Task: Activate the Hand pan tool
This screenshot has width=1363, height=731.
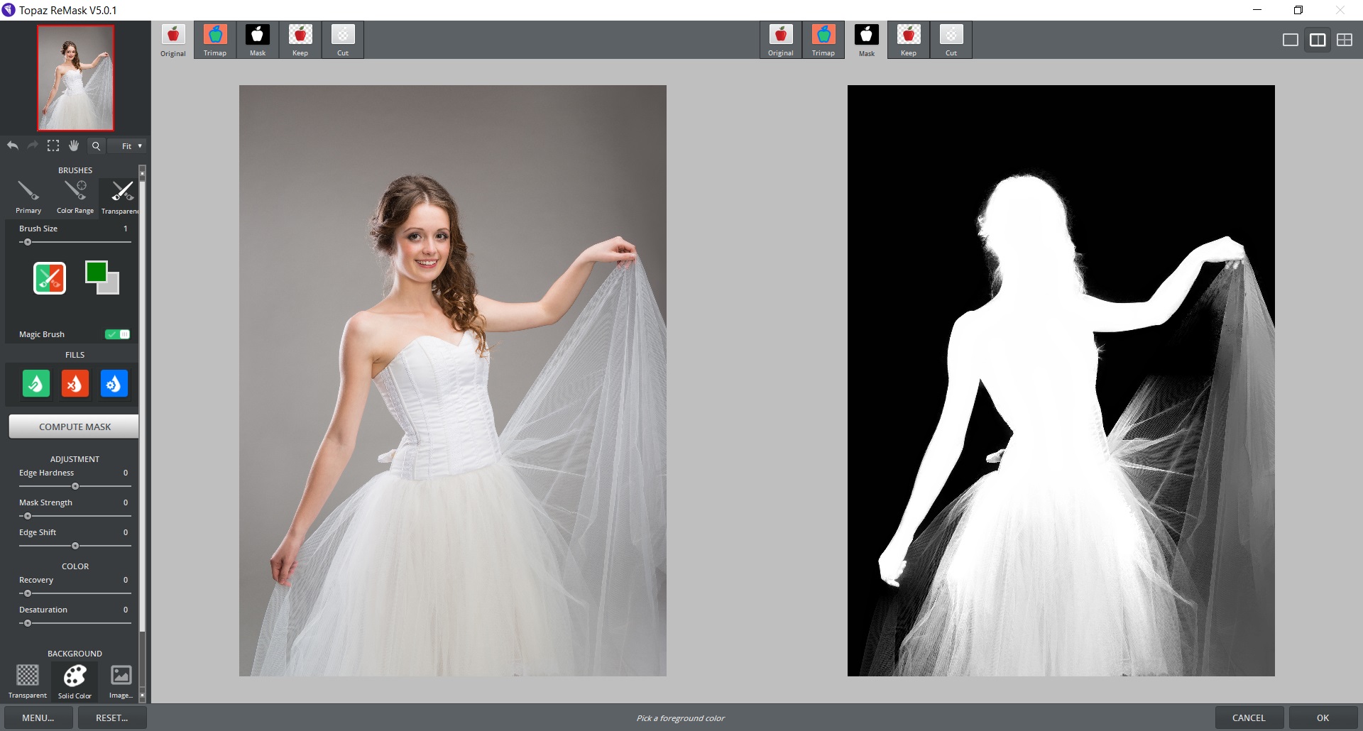Action: 74,145
